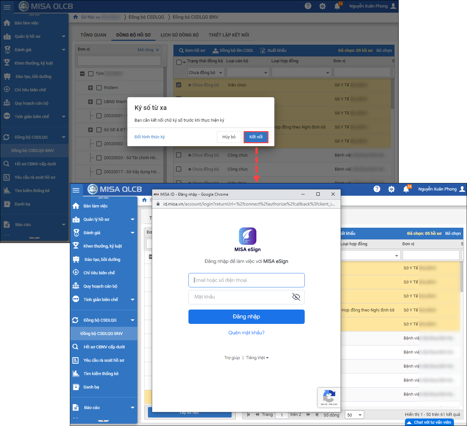This screenshot has height=426, width=467.
Task: Open Hồ sơ CBNV cấp dưới in lower sidebar
Action: pyautogui.click(x=104, y=347)
